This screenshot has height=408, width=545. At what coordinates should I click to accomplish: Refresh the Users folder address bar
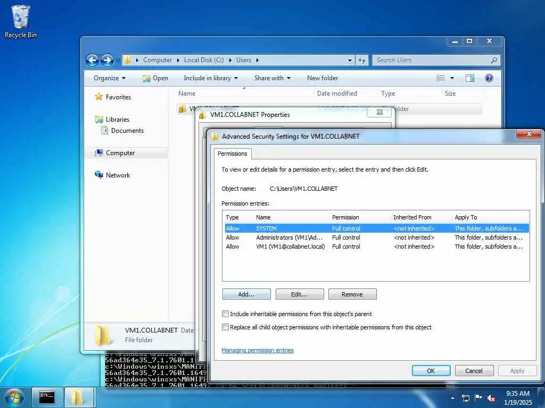tap(362, 60)
